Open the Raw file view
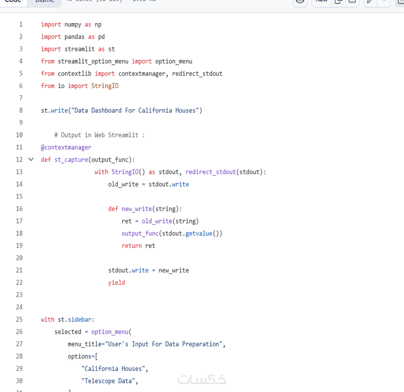The height and width of the screenshot is (392, 404). tap(321, 2)
